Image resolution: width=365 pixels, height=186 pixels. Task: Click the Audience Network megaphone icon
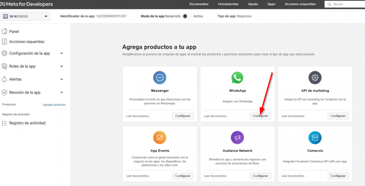237,137
